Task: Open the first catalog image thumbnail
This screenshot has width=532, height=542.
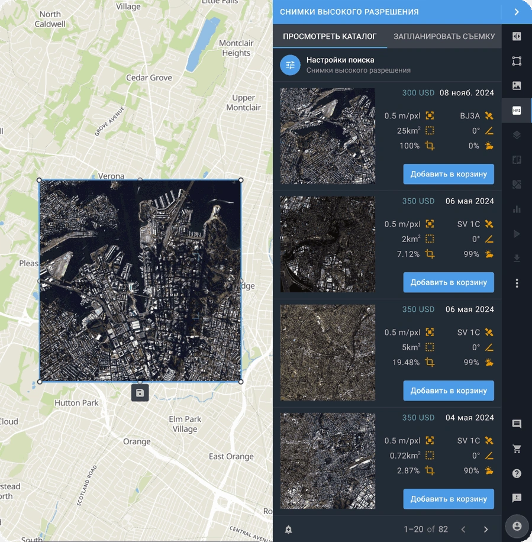Action: point(326,135)
